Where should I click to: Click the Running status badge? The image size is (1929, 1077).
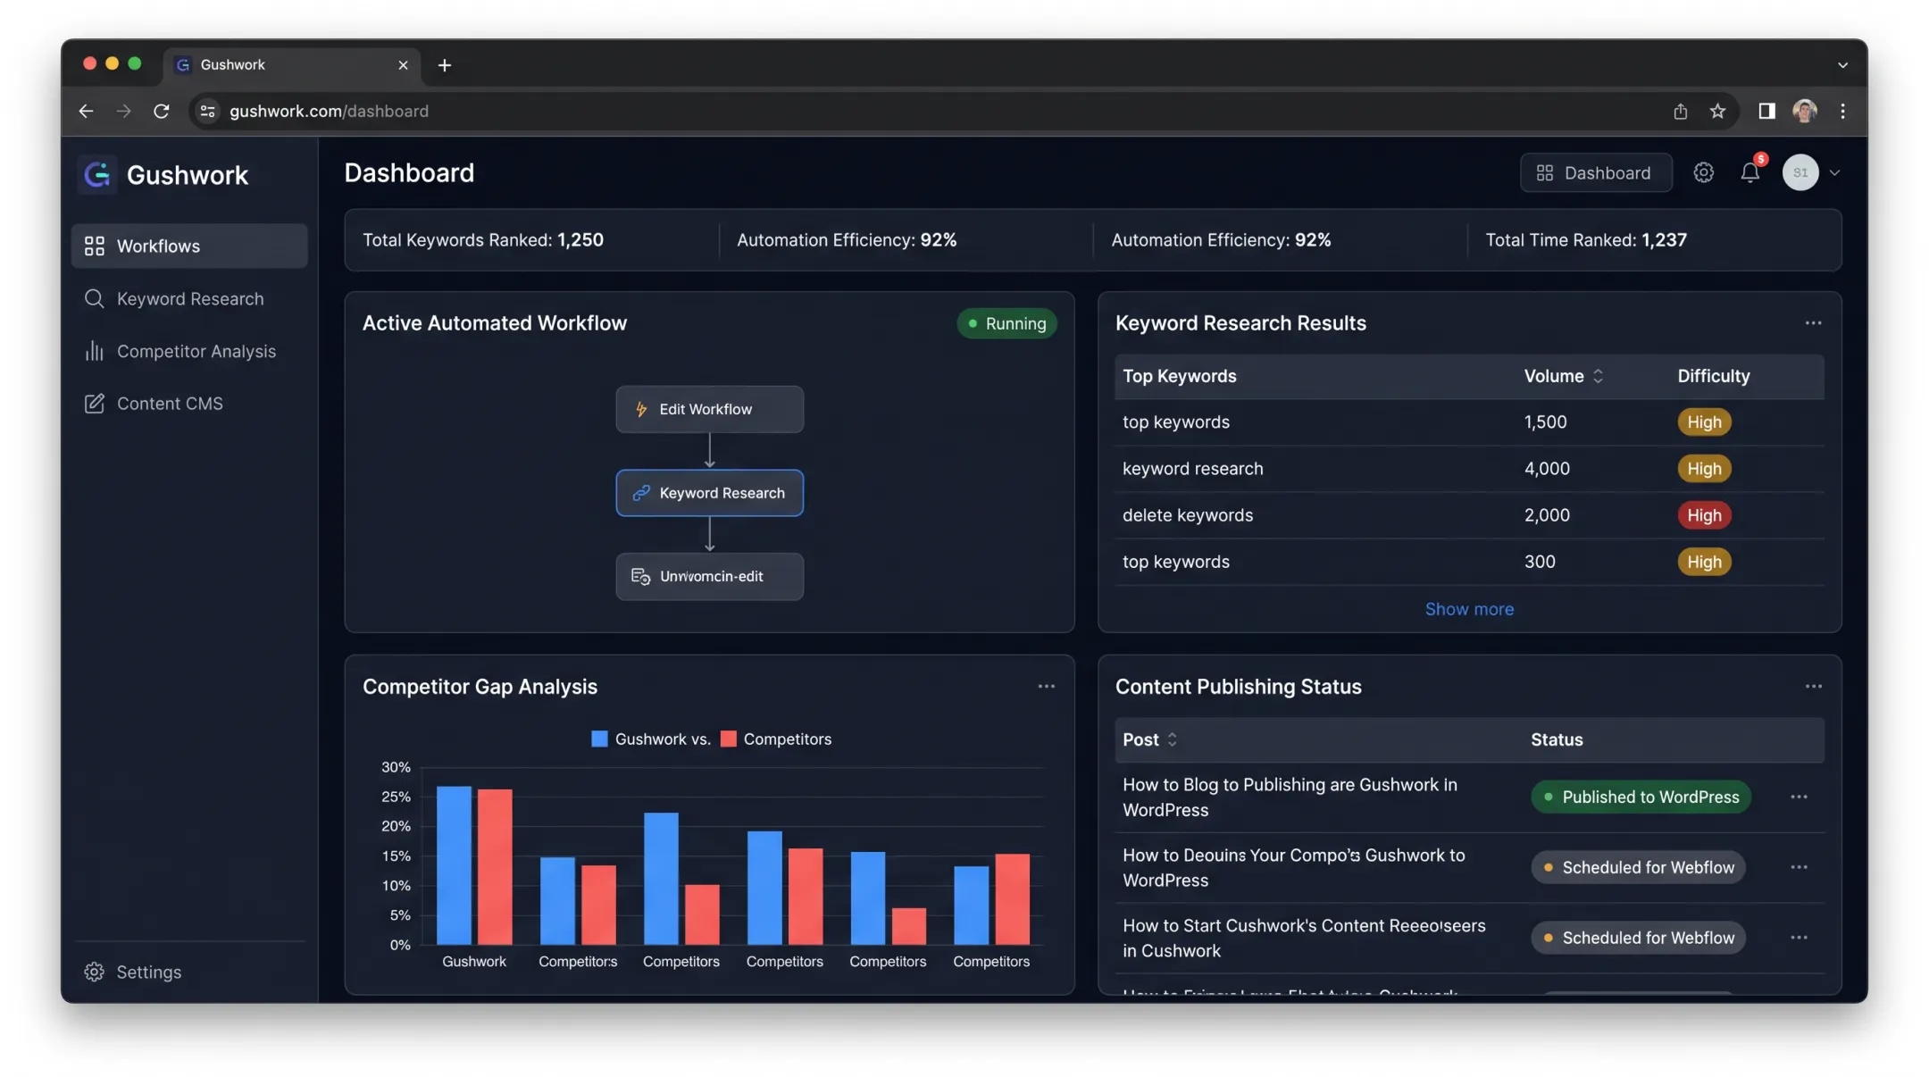tap(1006, 323)
